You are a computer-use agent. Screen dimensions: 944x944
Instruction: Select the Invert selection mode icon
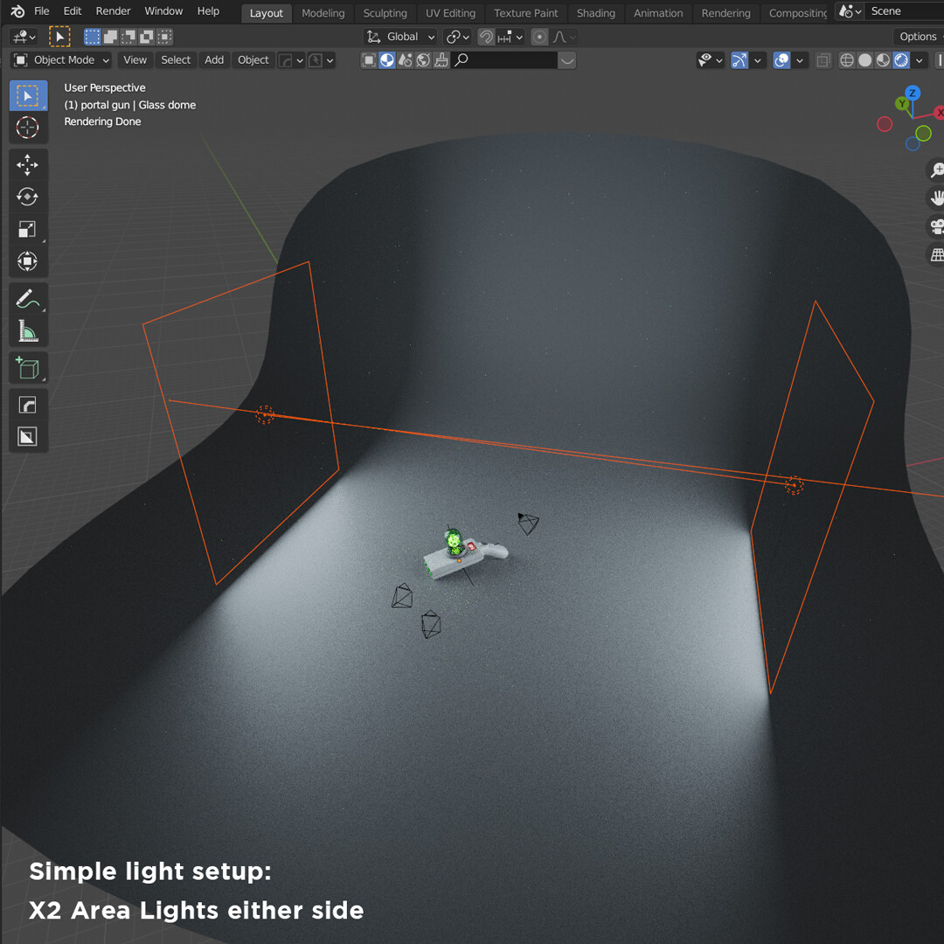(x=146, y=37)
